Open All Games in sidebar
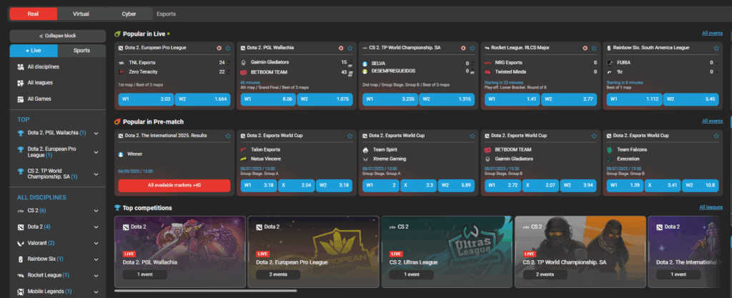The image size is (732, 298). (58, 99)
